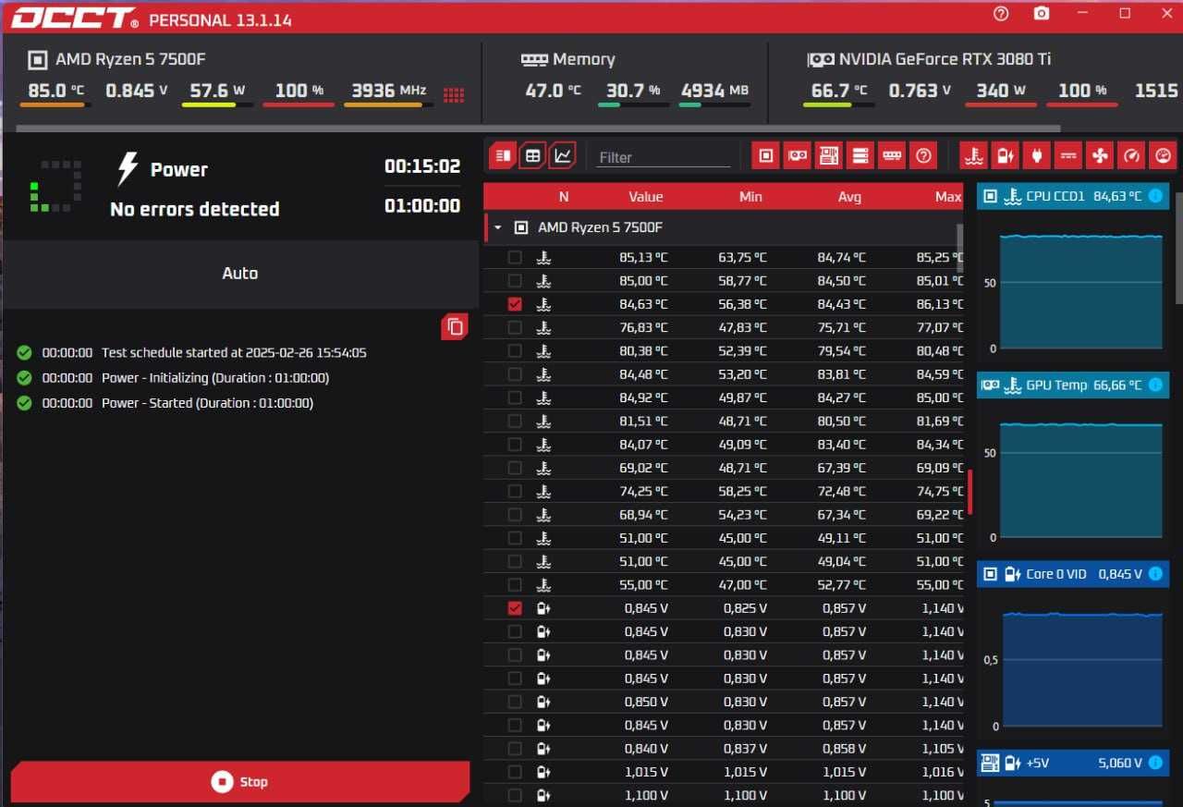Image resolution: width=1183 pixels, height=807 pixels.
Task: Click the red core grid icon beside 3936 MHz
Action: click(x=453, y=94)
